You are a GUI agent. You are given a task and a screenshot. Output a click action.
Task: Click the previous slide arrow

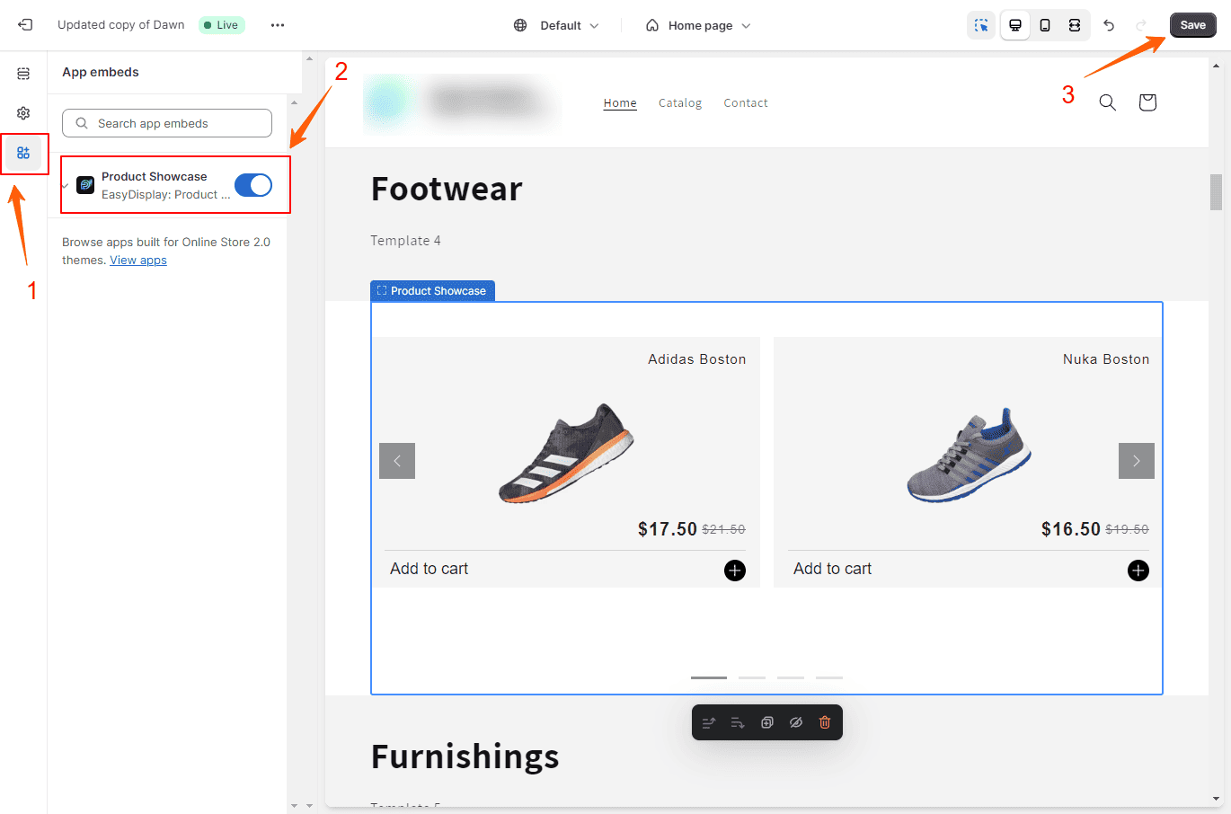tap(397, 461)
